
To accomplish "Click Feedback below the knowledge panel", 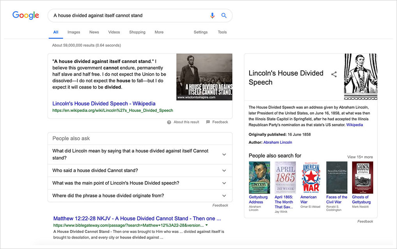I will [x=365, y=221].
